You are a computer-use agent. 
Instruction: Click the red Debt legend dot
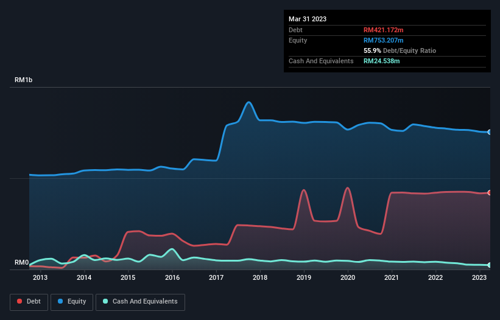pyautogui.click(x=19, y=301)
